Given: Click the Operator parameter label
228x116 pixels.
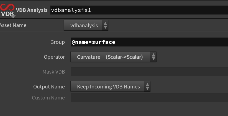Looking at the screenshot, I should tap(54, 57).
